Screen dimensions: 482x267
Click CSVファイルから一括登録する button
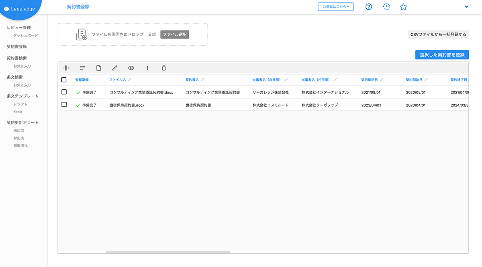438,34
